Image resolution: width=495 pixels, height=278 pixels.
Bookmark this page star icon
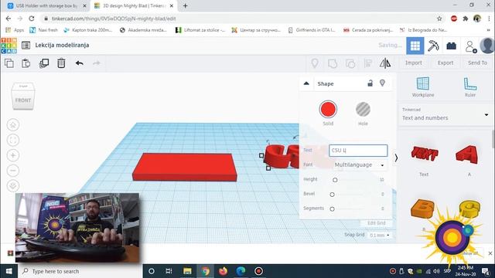pos(439,19)
